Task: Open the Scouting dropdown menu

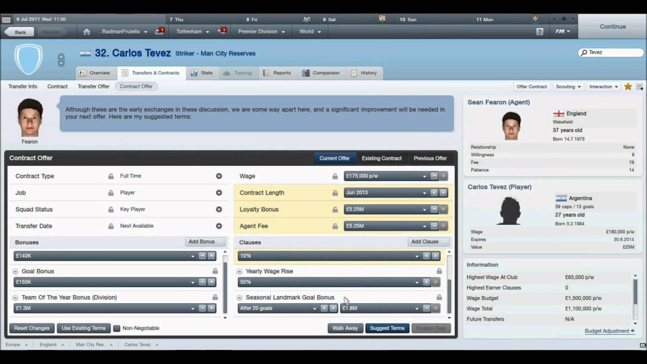Action: 569,86
